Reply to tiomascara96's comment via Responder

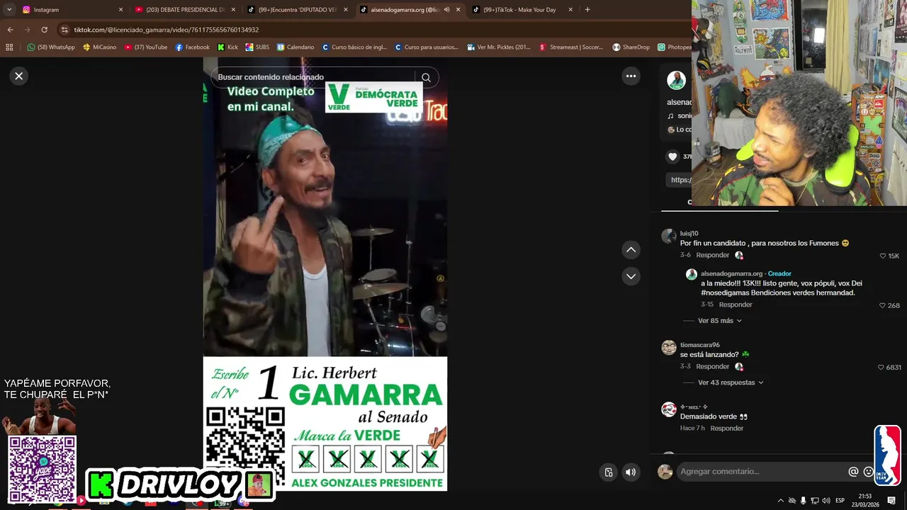tap(712, 366)
